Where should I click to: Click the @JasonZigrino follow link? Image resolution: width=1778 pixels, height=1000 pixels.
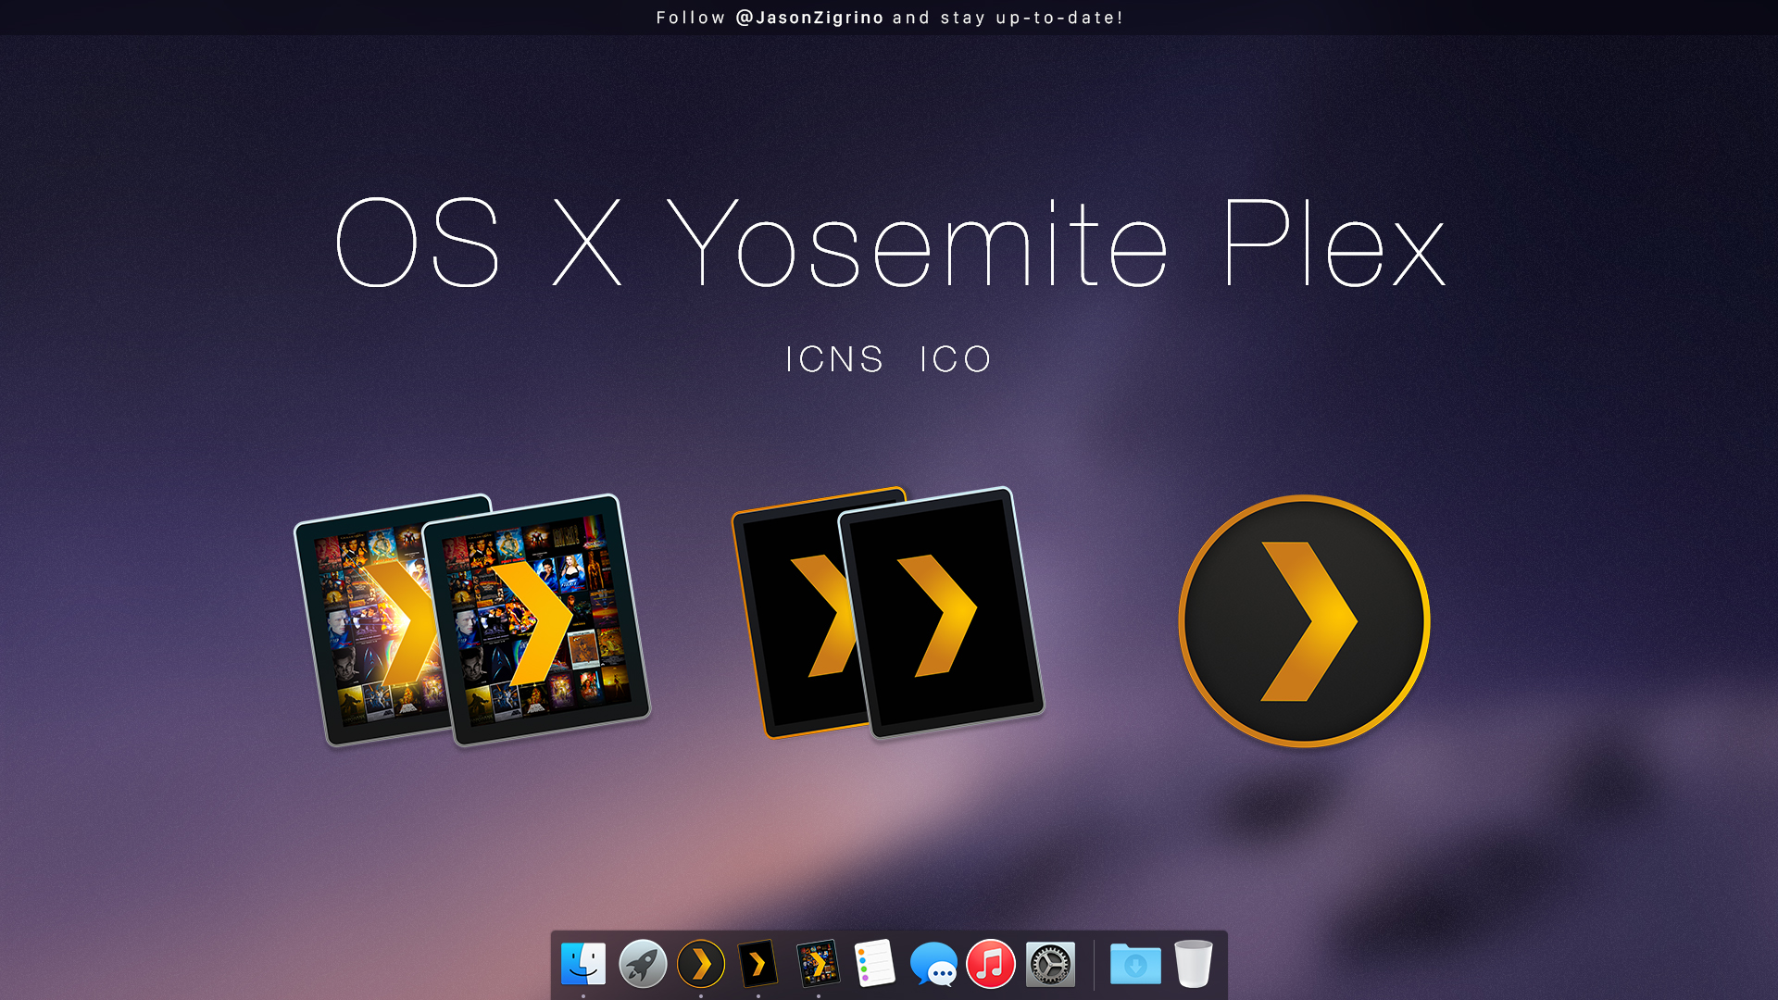point(808,17)
